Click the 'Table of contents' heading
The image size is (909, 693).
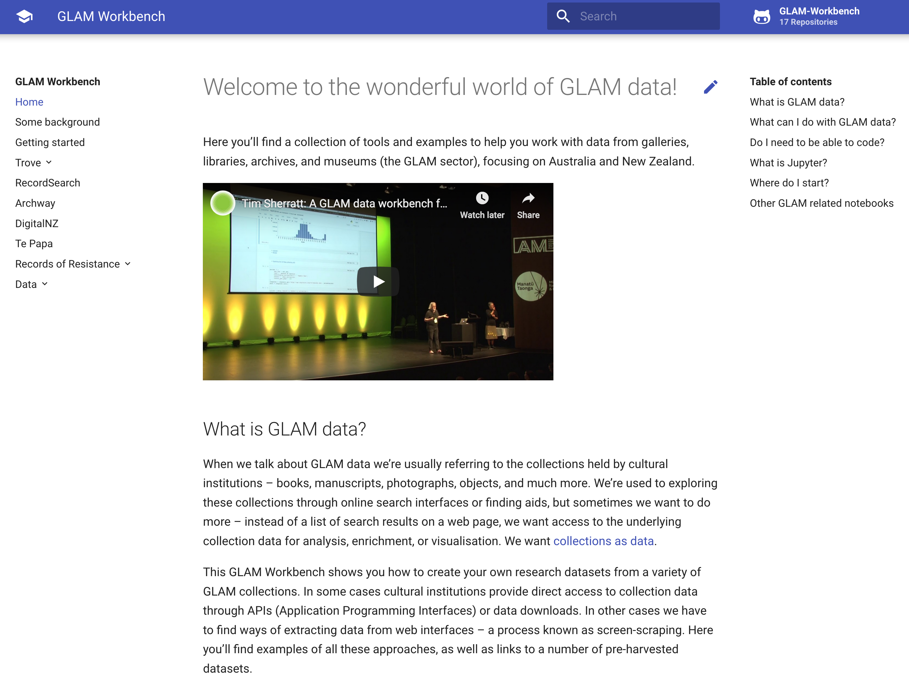[790, 82]
